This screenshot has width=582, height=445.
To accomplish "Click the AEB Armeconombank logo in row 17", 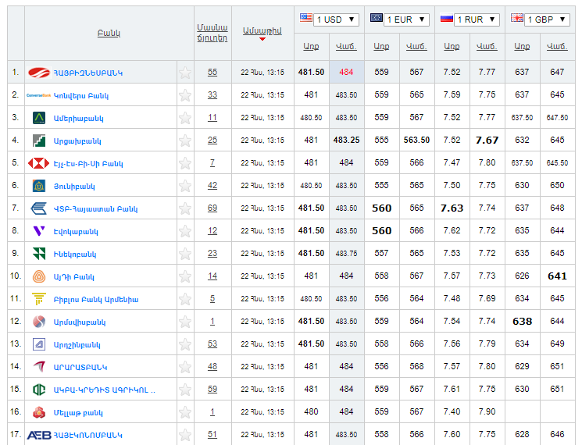I will click(x=39, y=435).
